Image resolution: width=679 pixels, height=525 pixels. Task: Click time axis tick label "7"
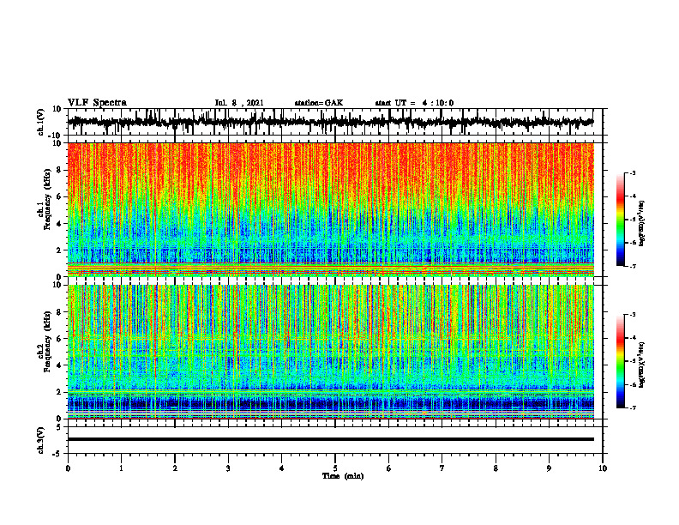pos(442,468)
